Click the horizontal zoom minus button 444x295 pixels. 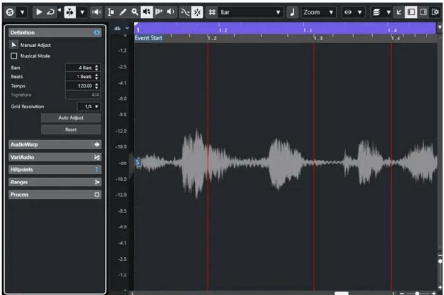[402, 293]
